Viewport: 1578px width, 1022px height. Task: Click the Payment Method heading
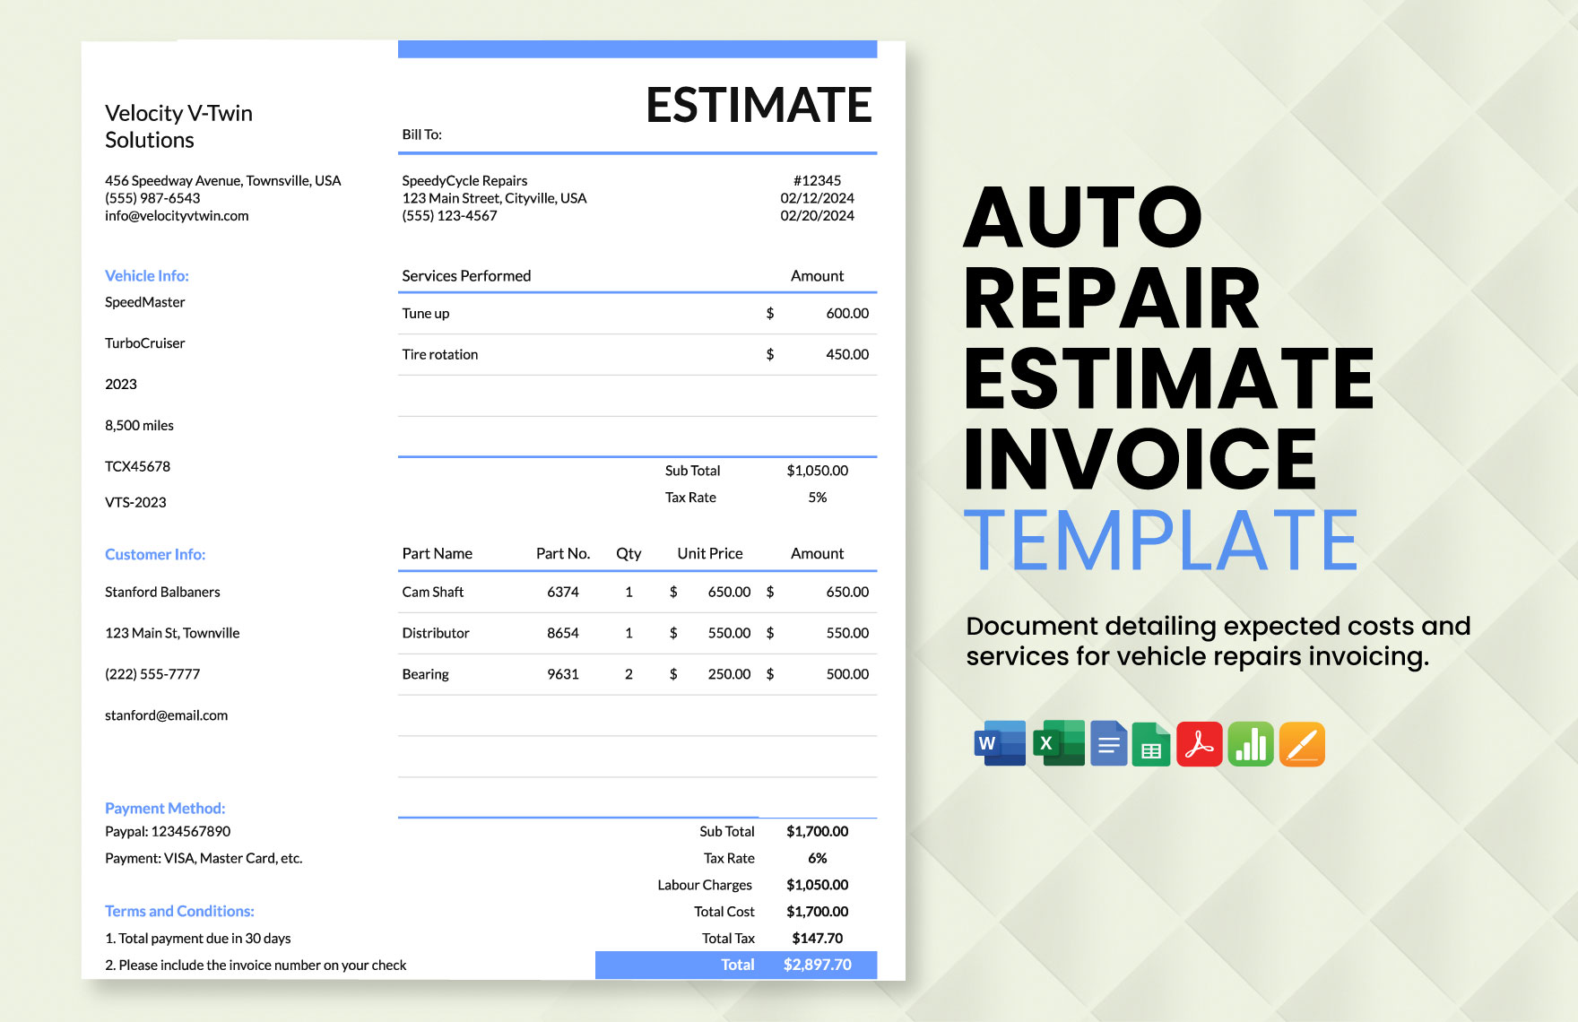pyautogui.click(x=165, y=808)
